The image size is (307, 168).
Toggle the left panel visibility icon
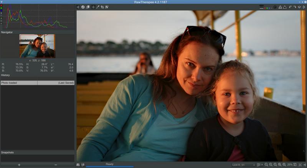click(78, 7)
